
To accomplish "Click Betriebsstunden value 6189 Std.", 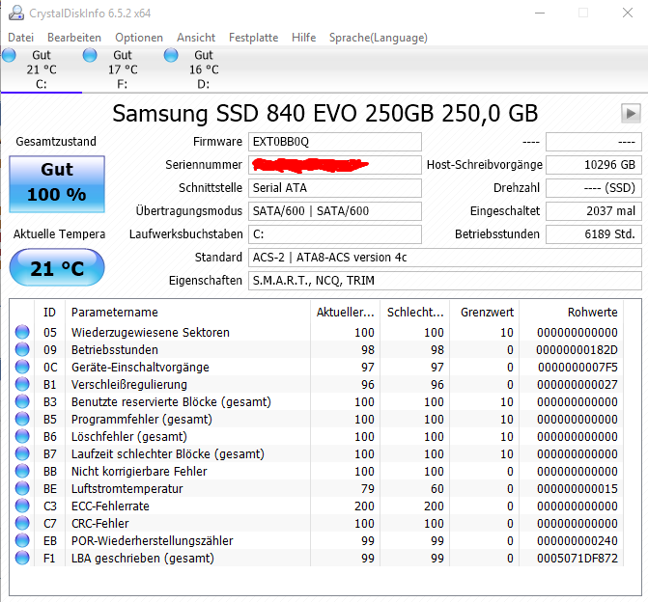I will (594, 234).
